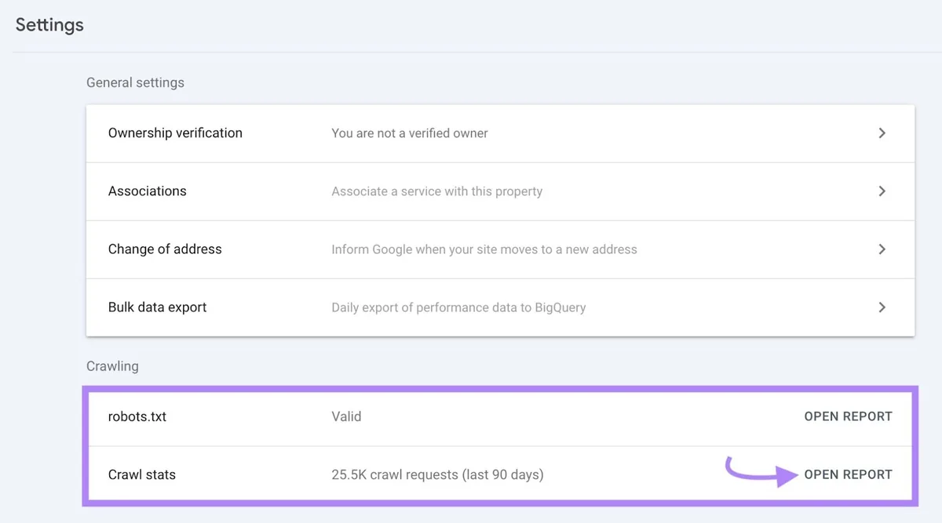This screenshot has height=523, width=942.
Task: Select the Ownership verification label
Action: pos(175,133)
